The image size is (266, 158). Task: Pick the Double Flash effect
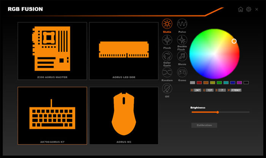(x=182, y=40)
